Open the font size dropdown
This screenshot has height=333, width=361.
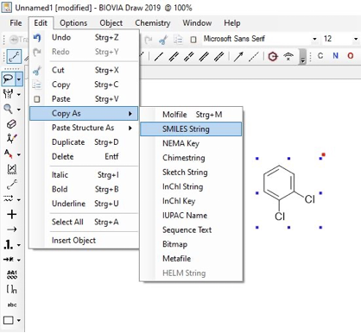click(356, 39)
